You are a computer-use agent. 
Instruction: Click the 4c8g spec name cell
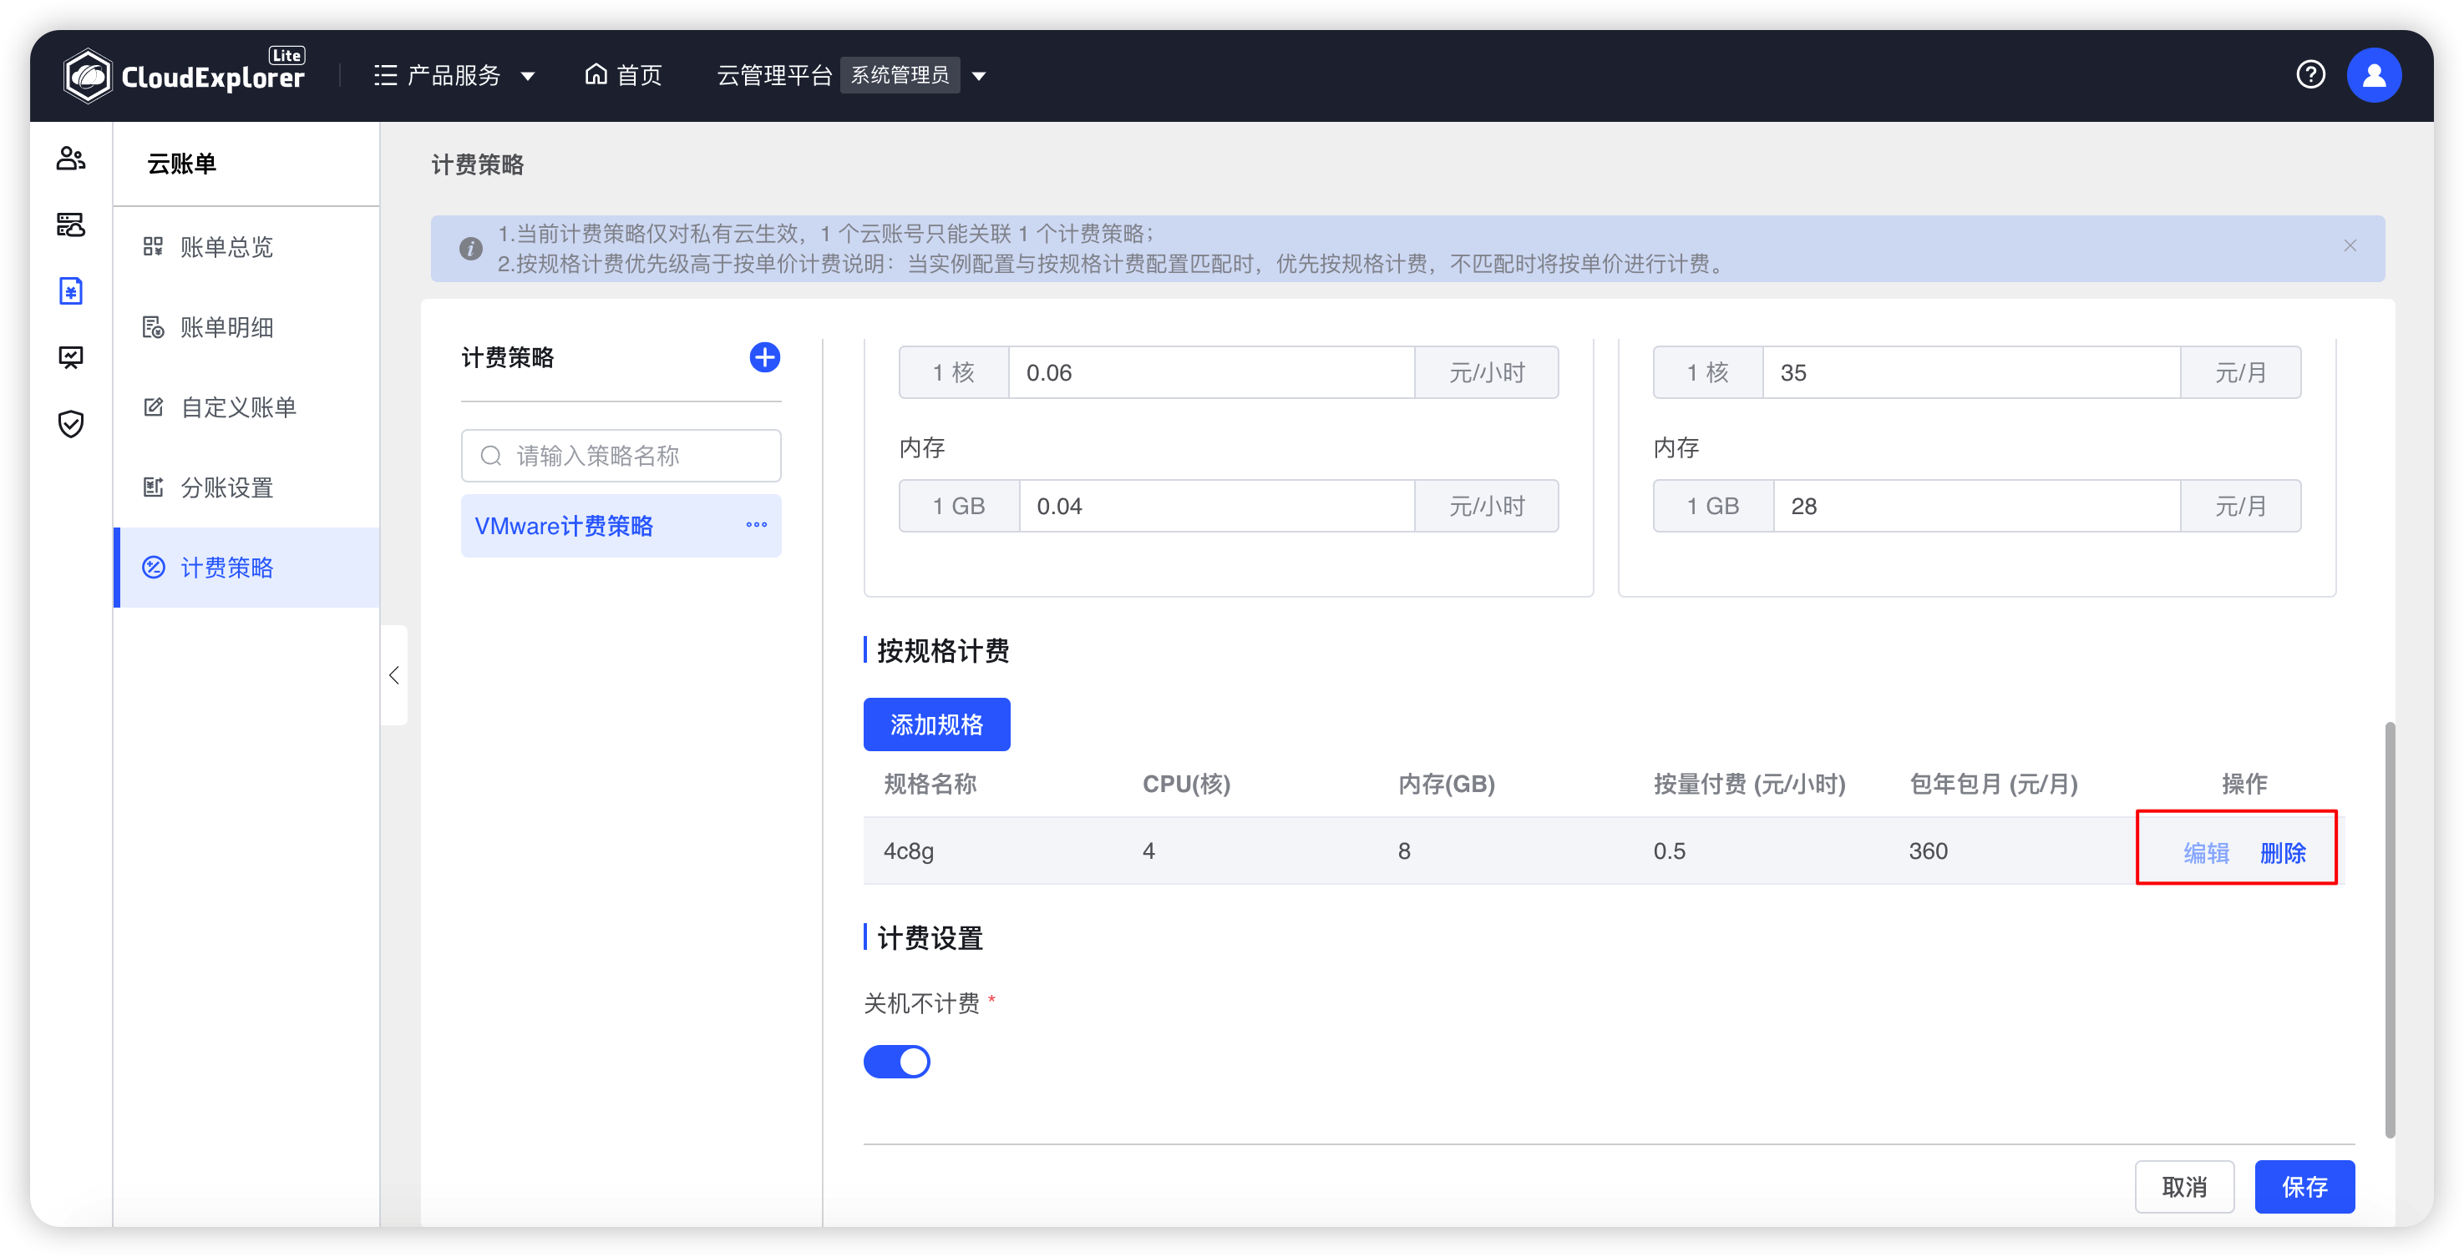coord(909,851)
